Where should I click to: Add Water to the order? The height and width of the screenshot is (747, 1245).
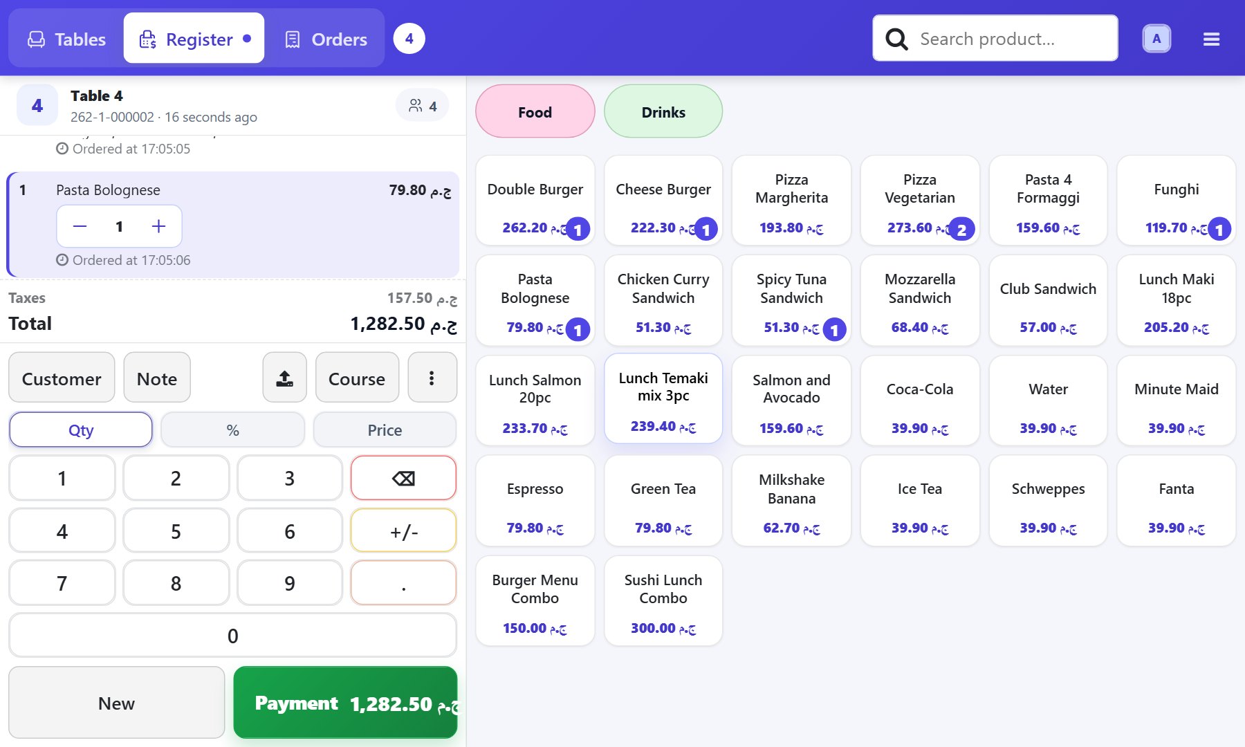1048,400
